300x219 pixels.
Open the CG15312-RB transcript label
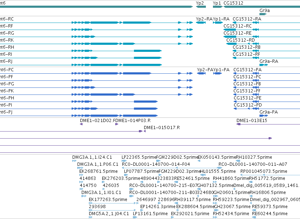pyautogui.click(x=246, y=47)
